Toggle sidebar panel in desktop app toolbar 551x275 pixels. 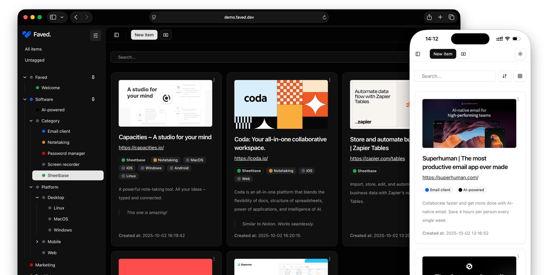(x=117, y=35)
